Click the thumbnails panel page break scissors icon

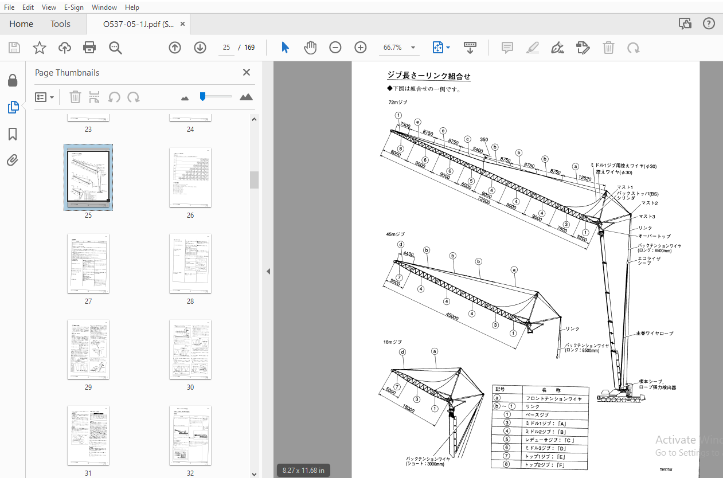(95, 97)
